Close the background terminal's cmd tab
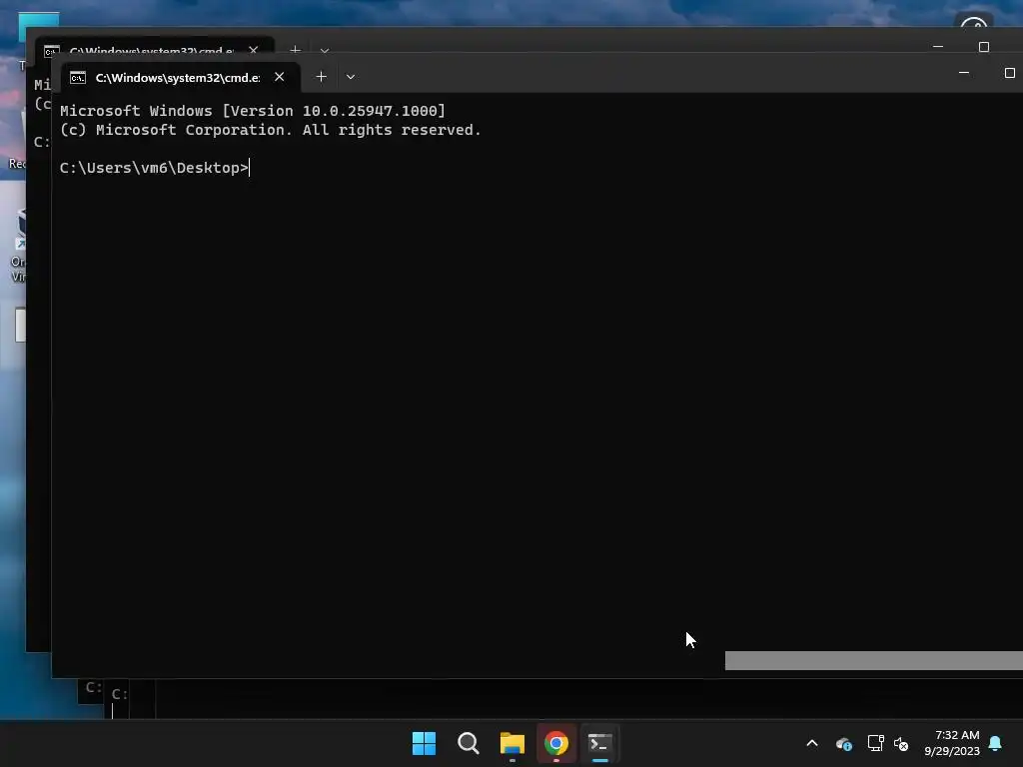Viewport: 1023px width, 767px height. click(x=253, y=50)
